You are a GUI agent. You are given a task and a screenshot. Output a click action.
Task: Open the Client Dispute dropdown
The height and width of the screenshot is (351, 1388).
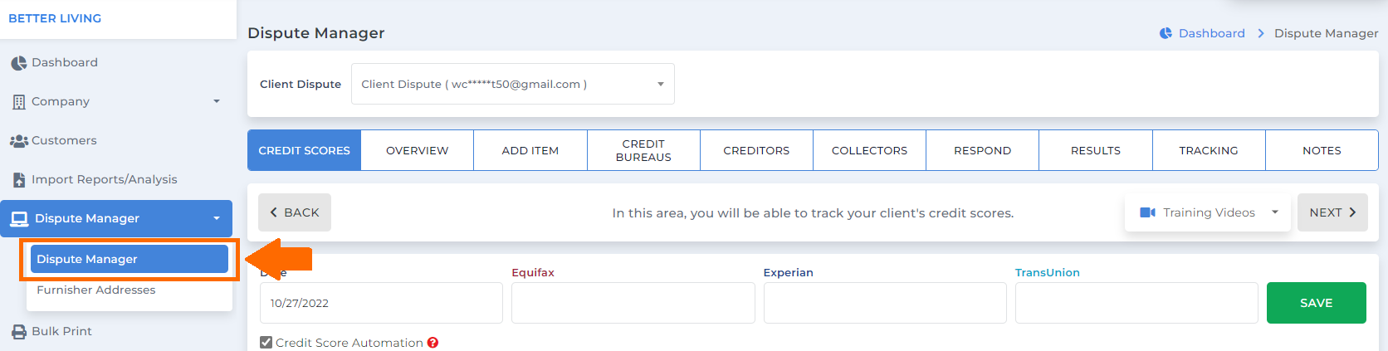click(x=512, y=84)
